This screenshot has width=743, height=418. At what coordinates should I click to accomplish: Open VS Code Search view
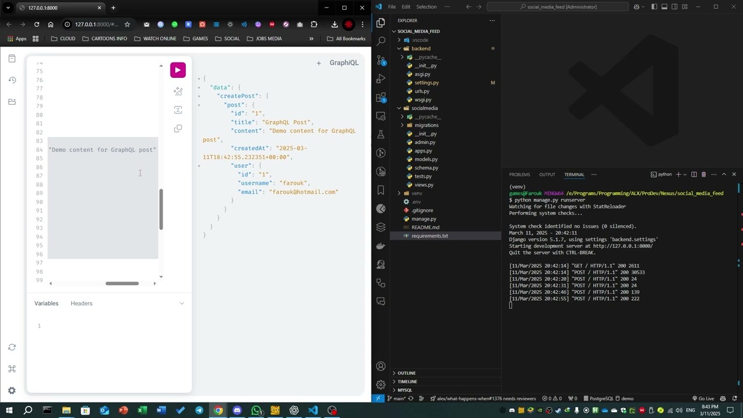coord(381,42)
